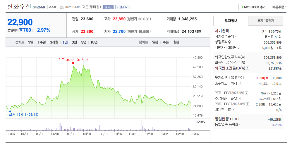Select 일봉 candlestick chart
292x143 pixels.
point(155,42)
